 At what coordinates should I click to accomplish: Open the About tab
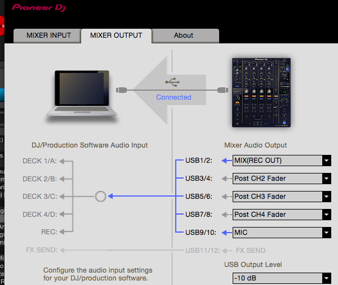(x=185, y=35)
